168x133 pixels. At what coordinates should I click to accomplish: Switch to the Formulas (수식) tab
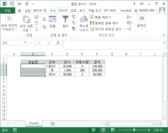[53, 11]
